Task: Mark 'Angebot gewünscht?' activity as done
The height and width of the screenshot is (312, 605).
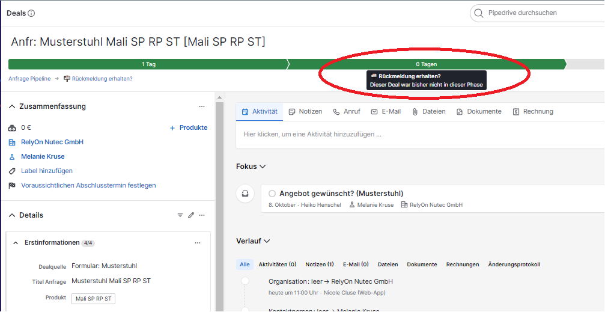Action: click(x=272, y=194)
